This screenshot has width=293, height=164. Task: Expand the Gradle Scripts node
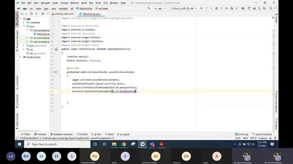(21, 57)
